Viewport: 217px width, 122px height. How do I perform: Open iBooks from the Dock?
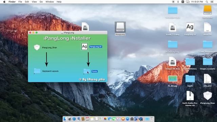(123, 119)
